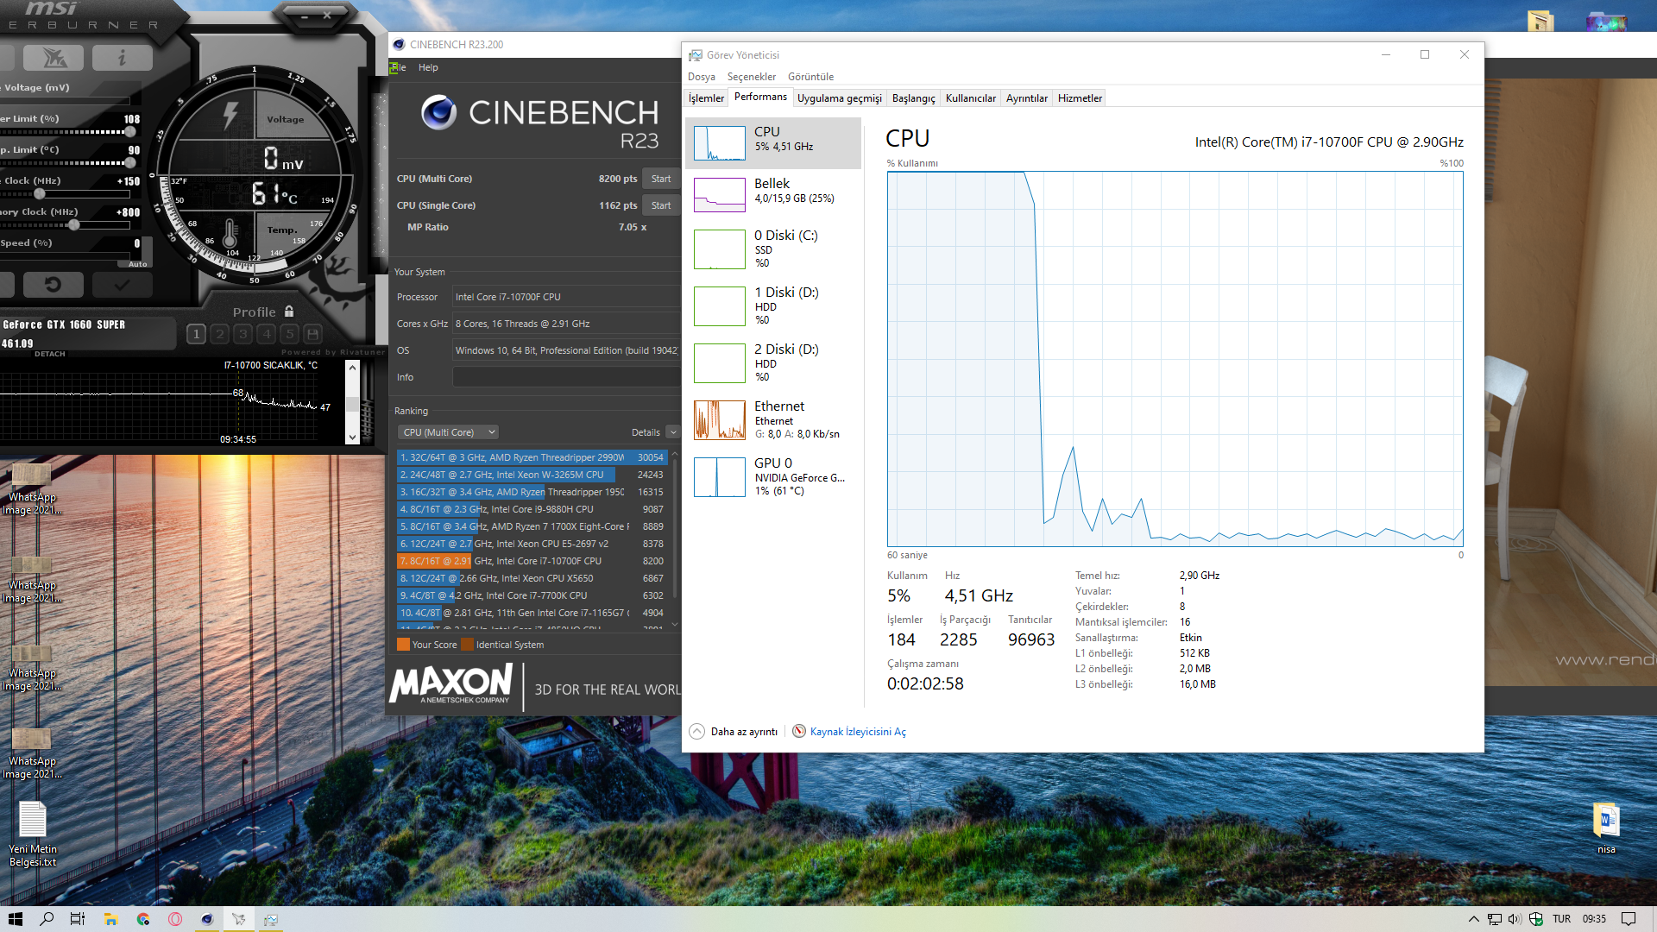Viewport: 1657px width, 932px height.
Task: Select Afterburner profile slot 3
Action: tap(243, 334)
